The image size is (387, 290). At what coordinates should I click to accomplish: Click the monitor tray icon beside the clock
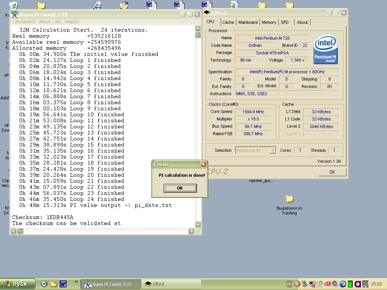point(365,284)
